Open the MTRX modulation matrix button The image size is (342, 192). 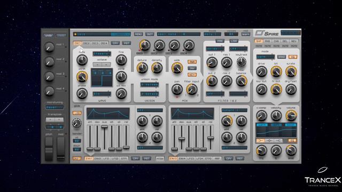[160, 158]
